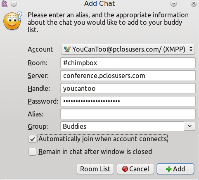
Task: Click into the Server input field
Action: tap(128, 76)
